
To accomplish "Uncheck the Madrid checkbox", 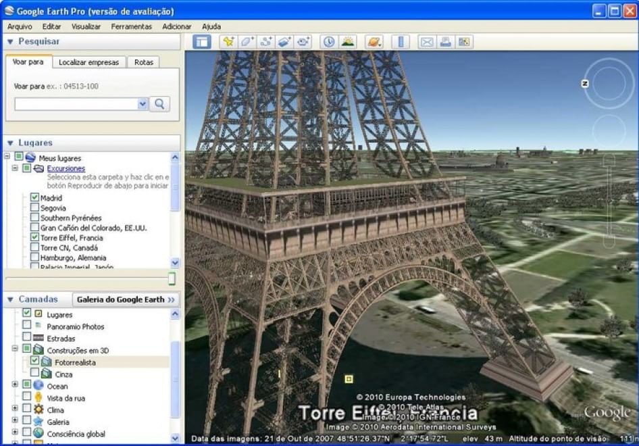I will [34, 197].
